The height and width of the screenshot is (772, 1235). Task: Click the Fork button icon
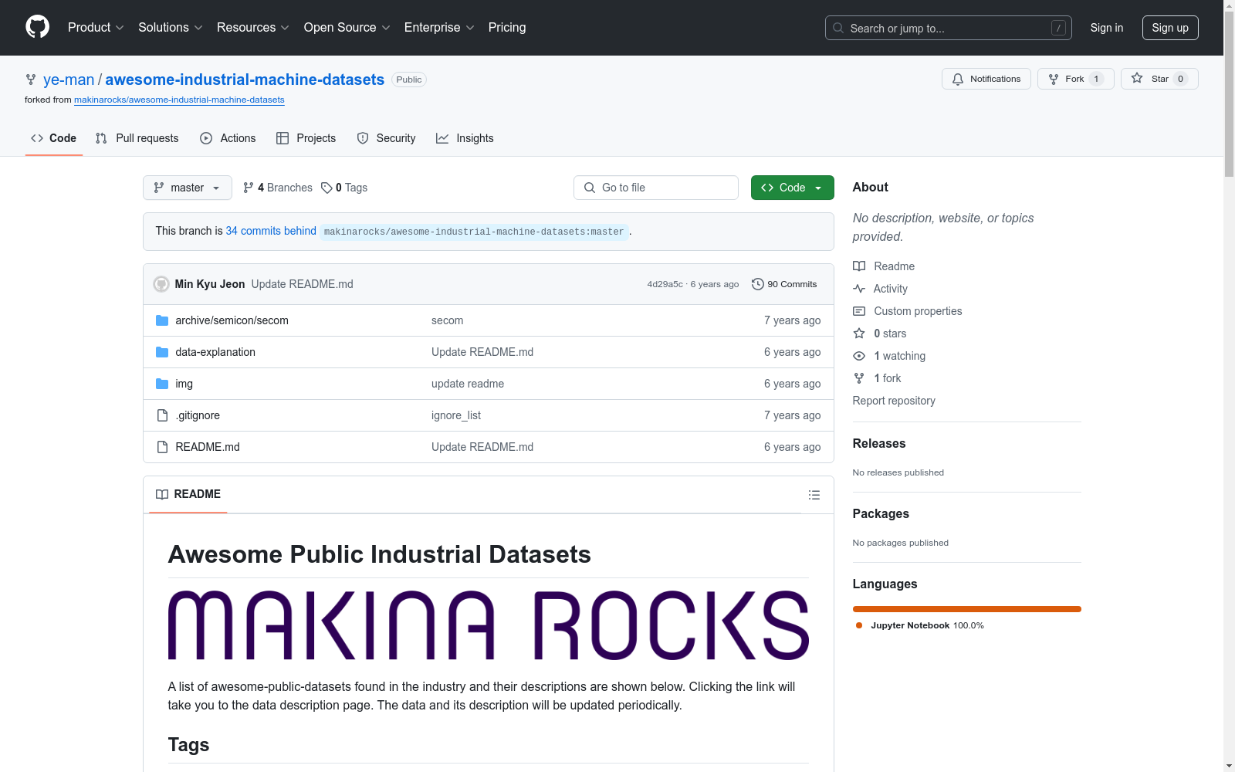(x=1054, y=79)
